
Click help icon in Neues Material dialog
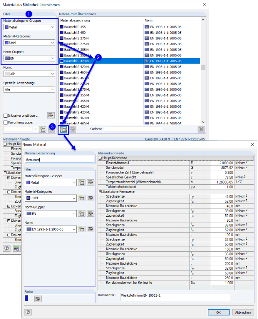pyautogui.click(x=28, y=312)
